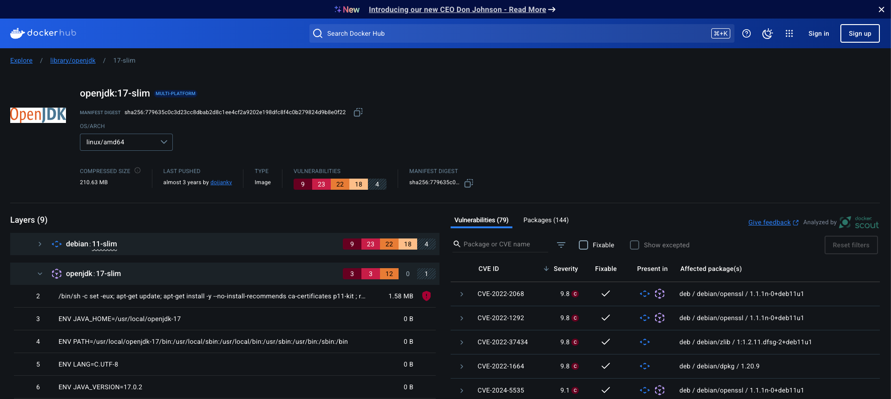Focus the Search Docker Hub field
This screenshot has width=891, height=399.
point(521,33)
